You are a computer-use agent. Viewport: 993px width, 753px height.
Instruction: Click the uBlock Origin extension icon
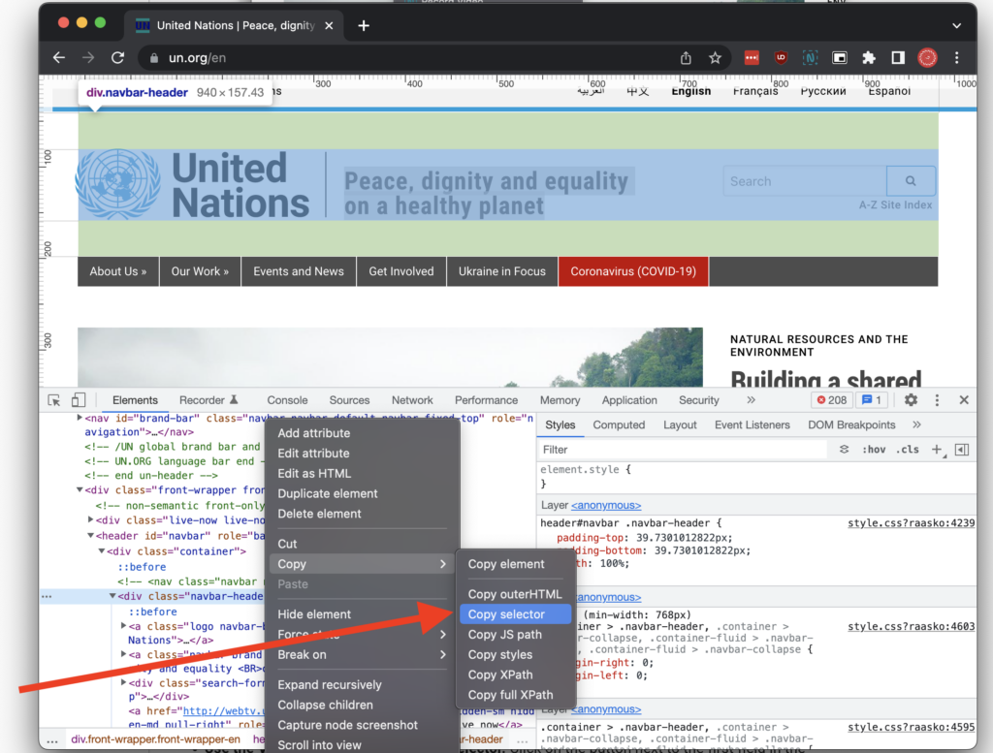click(781, 57)
